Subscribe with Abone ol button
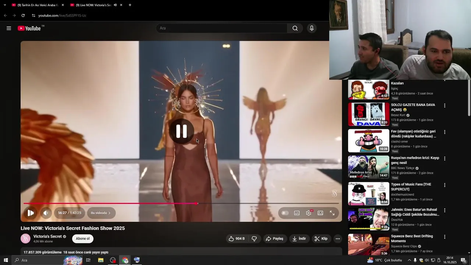Viewport: 471px width, 265px height. (83, 239)
